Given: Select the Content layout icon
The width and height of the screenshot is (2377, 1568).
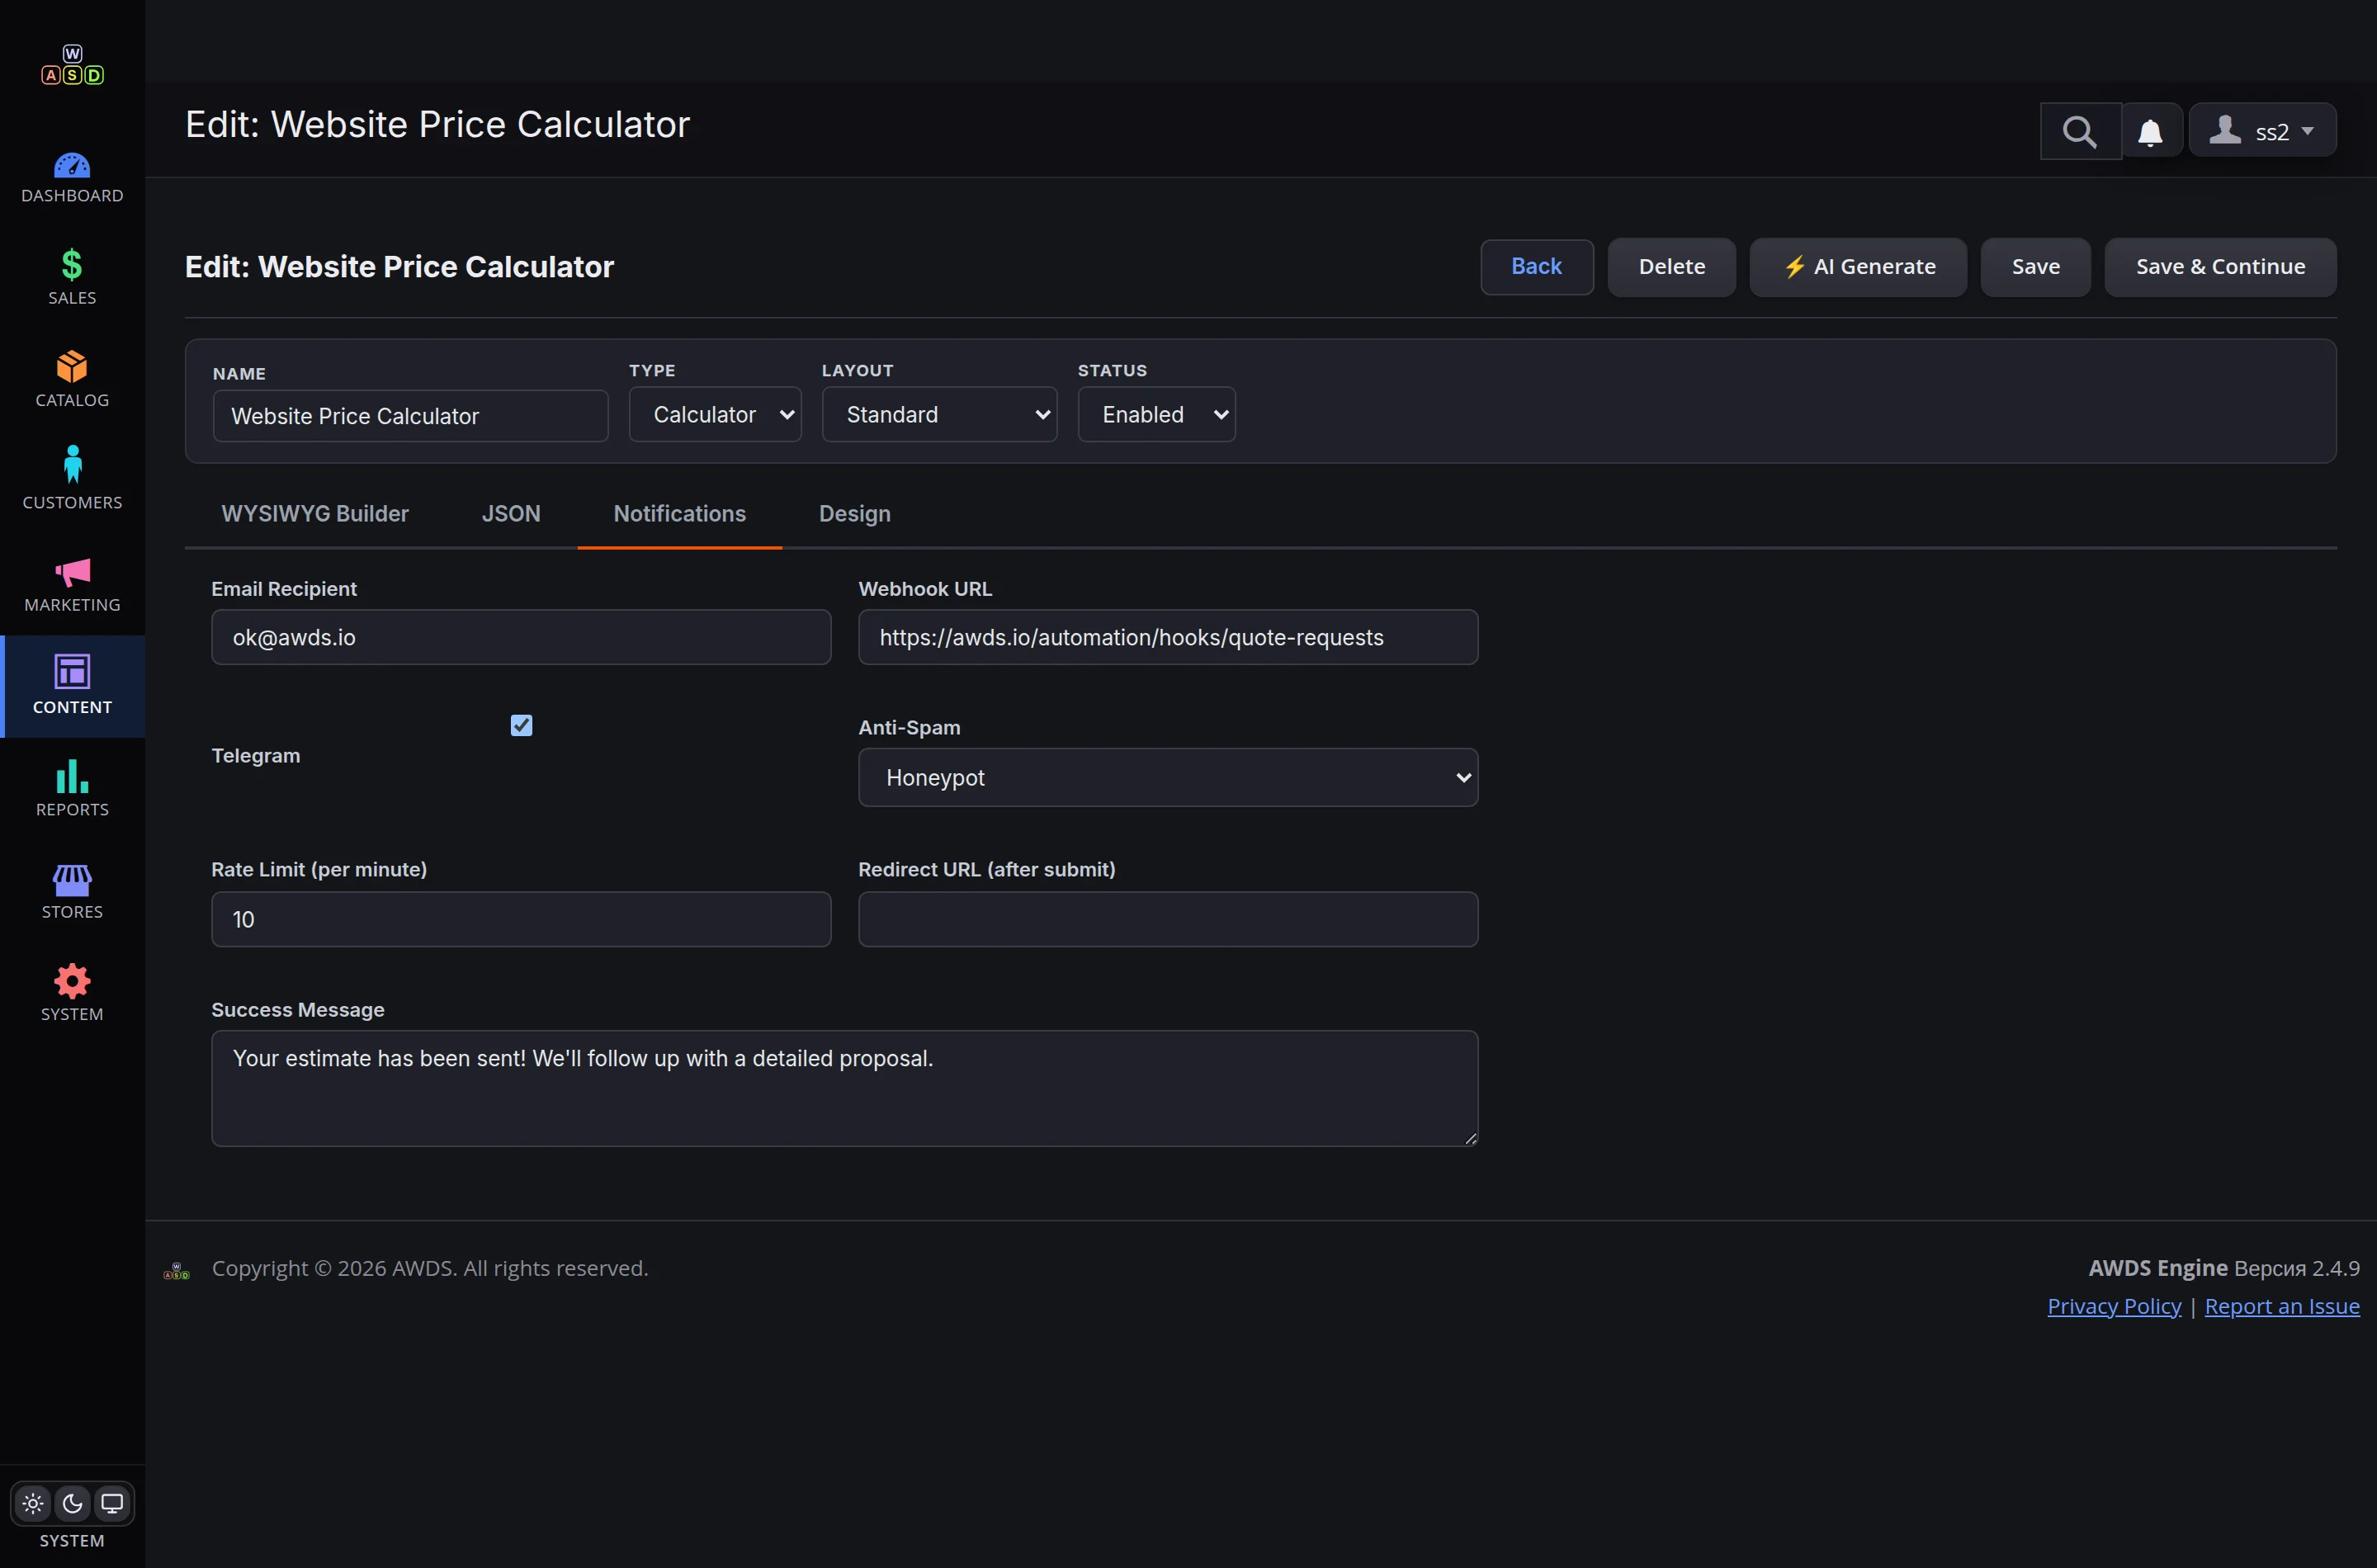Looking at the screenshot, I should click(x=72, y=671).
